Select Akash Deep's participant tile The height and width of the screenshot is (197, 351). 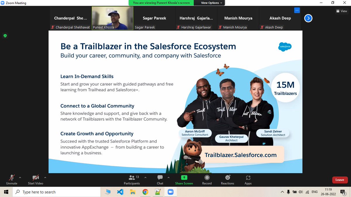pyautogui.click(x=280, y=18)
